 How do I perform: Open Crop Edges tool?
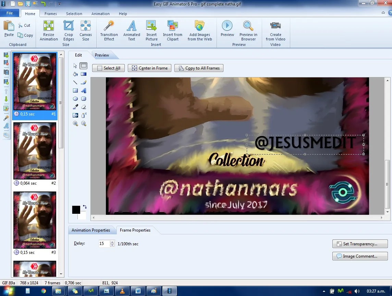tap(69, 30)
